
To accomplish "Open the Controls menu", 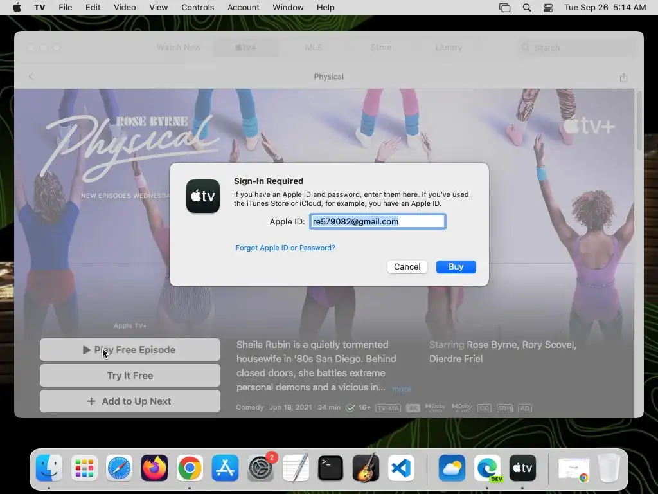I will [198, 7].
